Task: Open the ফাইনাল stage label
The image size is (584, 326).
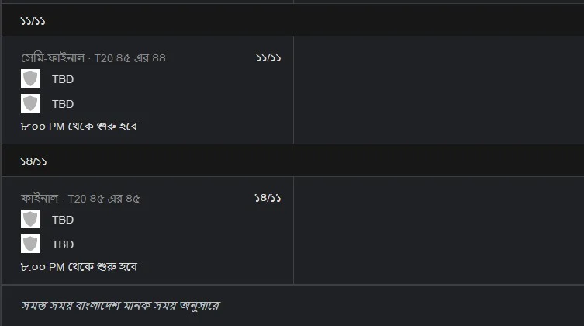Action: pyautogui.click(x=41, y=199)
